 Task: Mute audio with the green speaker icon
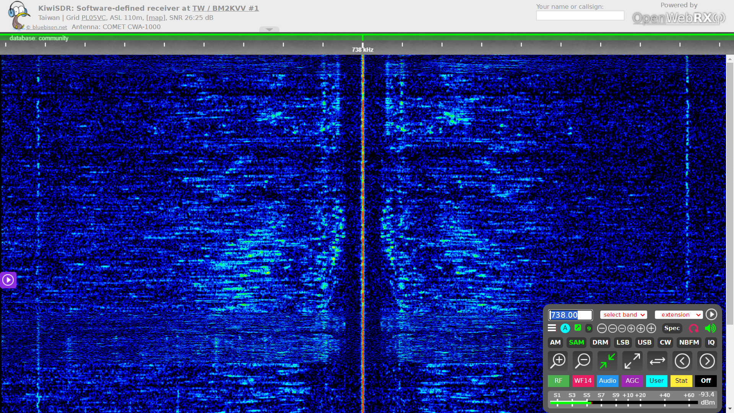[710, 328]
